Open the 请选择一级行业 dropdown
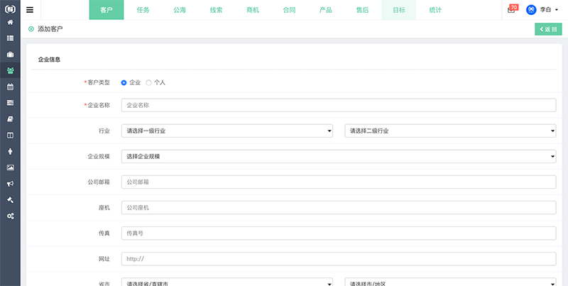568x286 pixels. [227, 131]
